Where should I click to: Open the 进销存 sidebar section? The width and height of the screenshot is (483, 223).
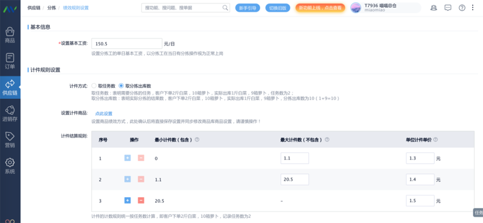coord(10,114)
